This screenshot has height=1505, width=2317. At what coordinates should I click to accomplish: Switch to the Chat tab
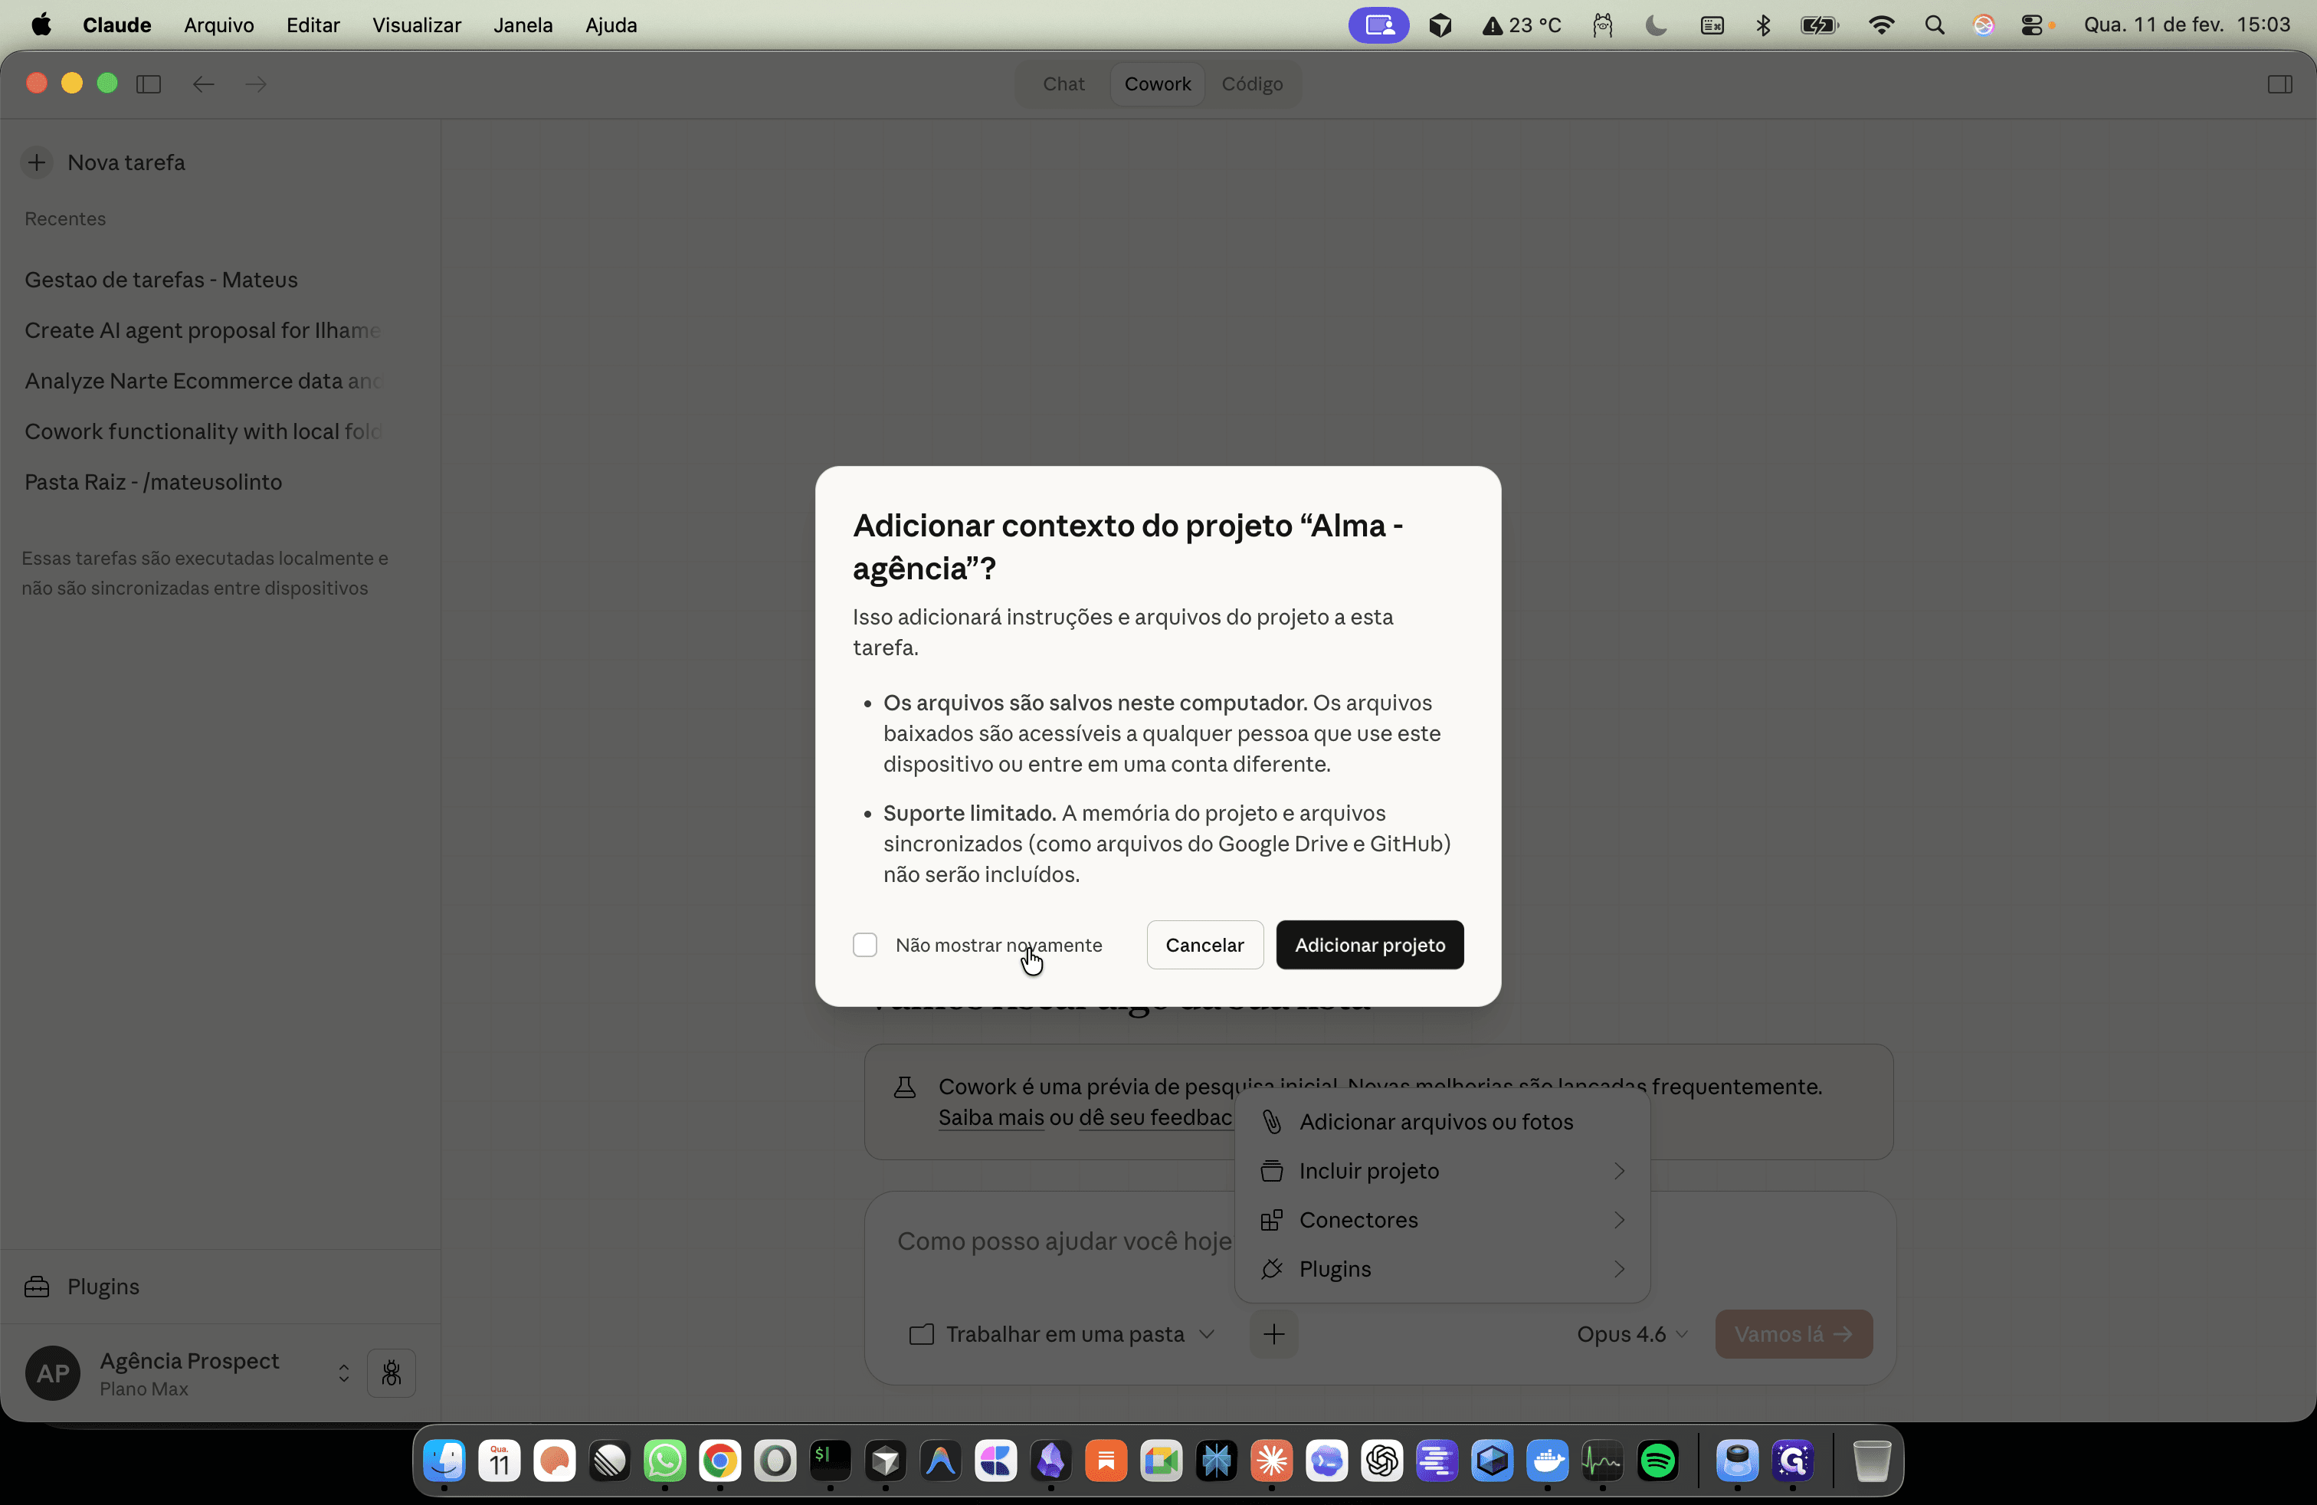click(x=1063, y=84)
